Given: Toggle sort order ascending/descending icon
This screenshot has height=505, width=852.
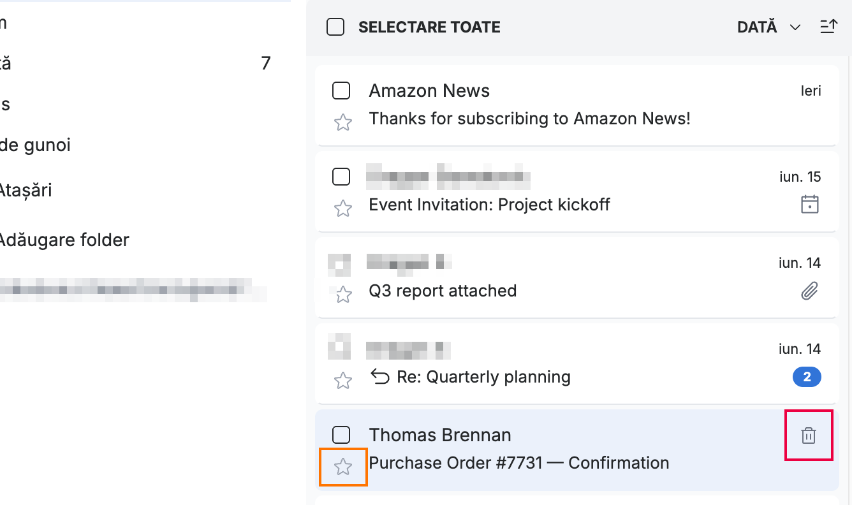Looking at the screenshot, I should click(x=828, y=27).
